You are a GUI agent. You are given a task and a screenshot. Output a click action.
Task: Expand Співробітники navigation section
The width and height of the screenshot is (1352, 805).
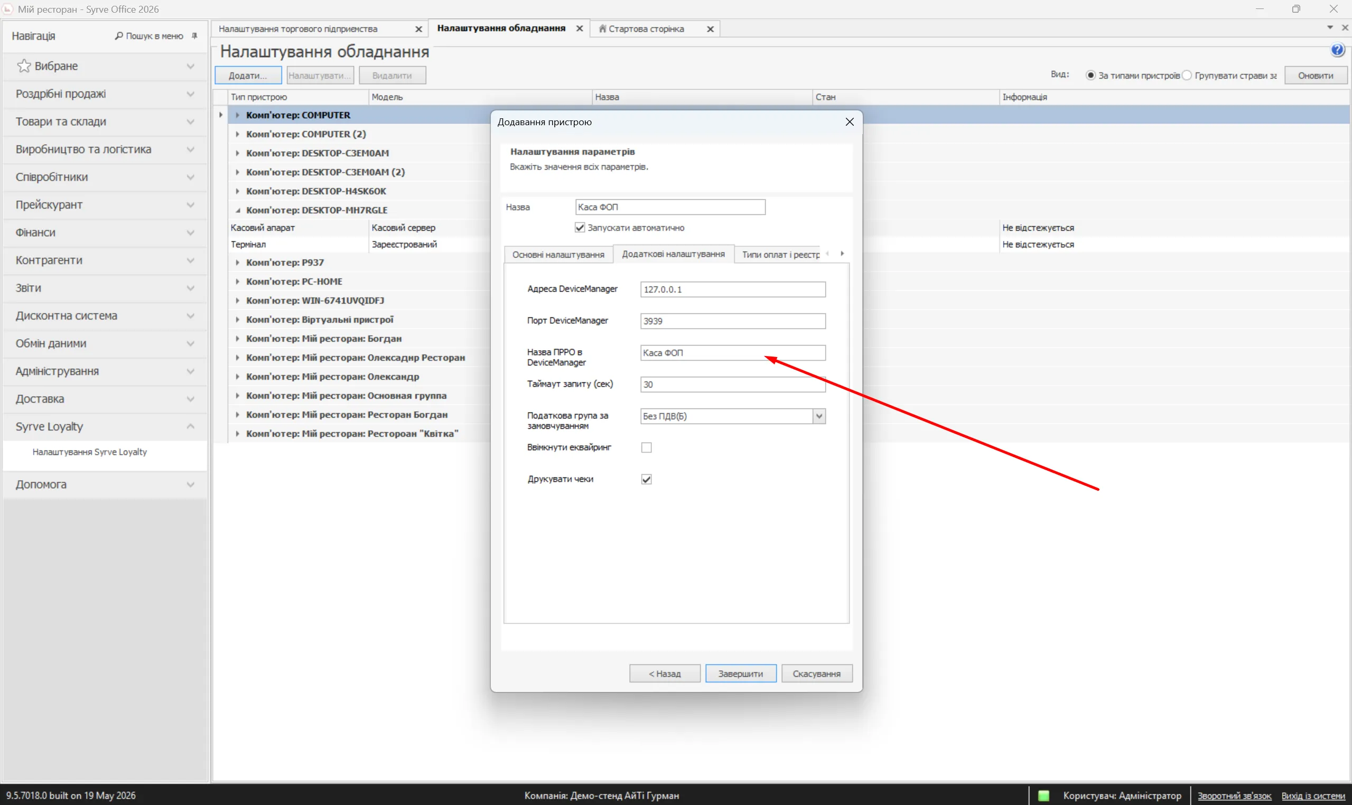point(105,177)
